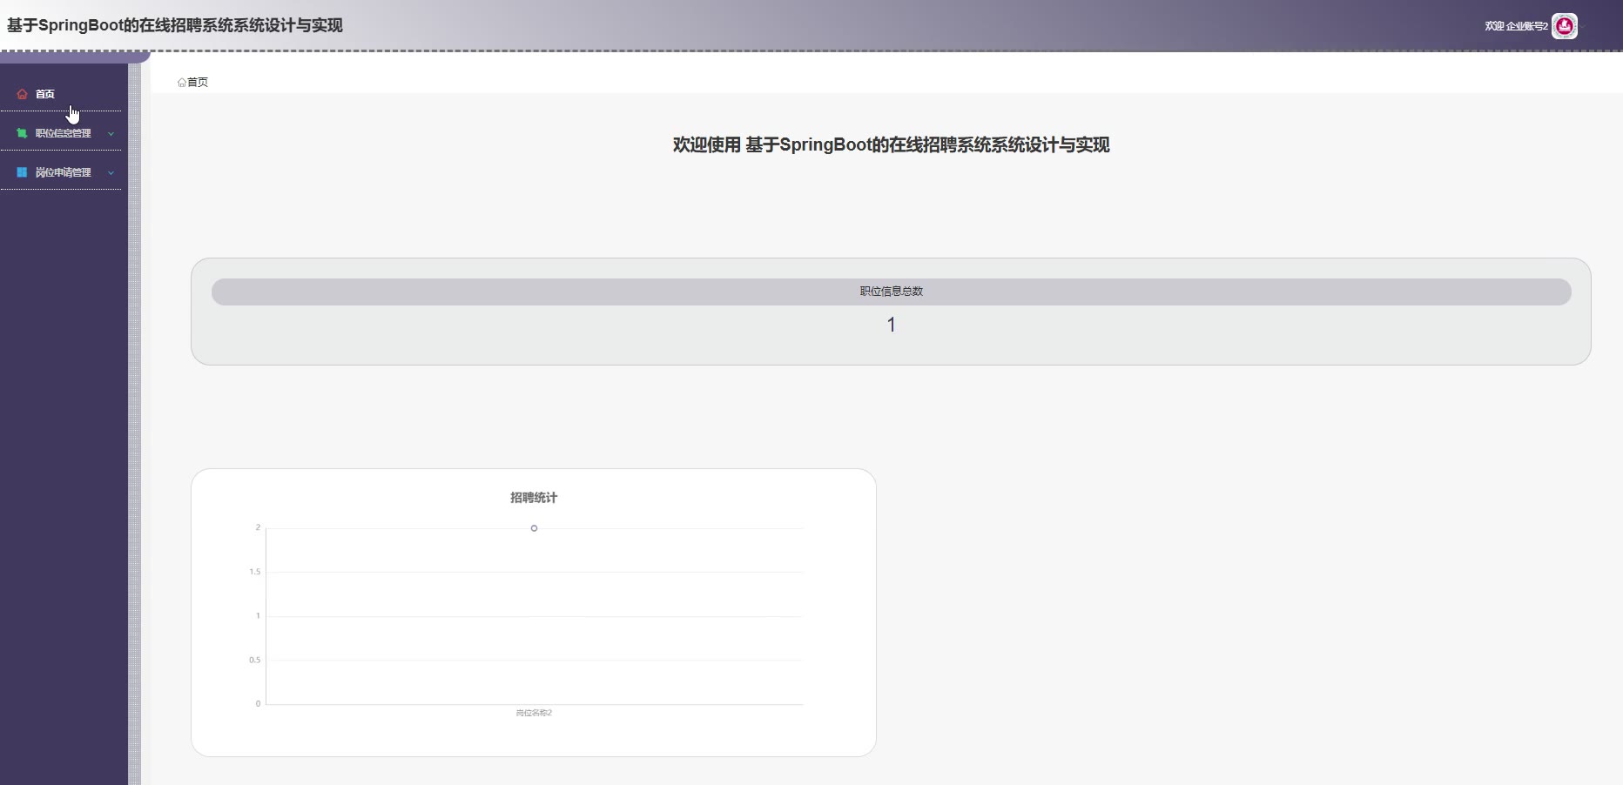Click the 职位信息总数 label bar
Screen dimensions: 1623x785
[892, 292]
